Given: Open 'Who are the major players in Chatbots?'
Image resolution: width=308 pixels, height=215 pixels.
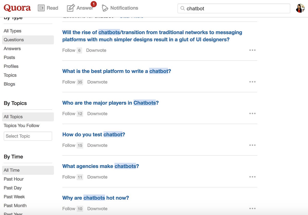Looking at the screenshot, I should click(x=111, y=103).
